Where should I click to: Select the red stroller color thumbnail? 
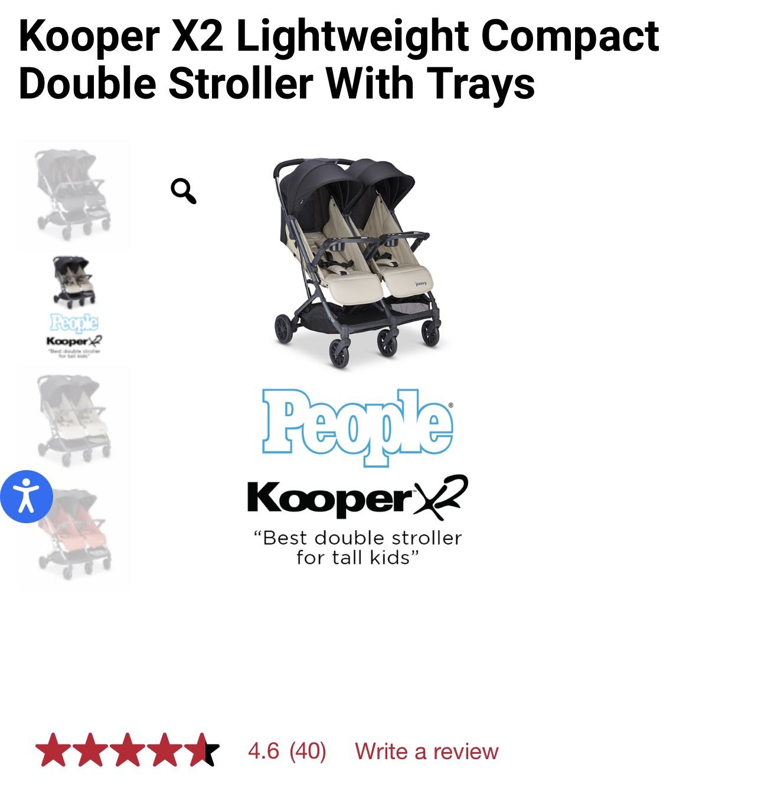74,534
